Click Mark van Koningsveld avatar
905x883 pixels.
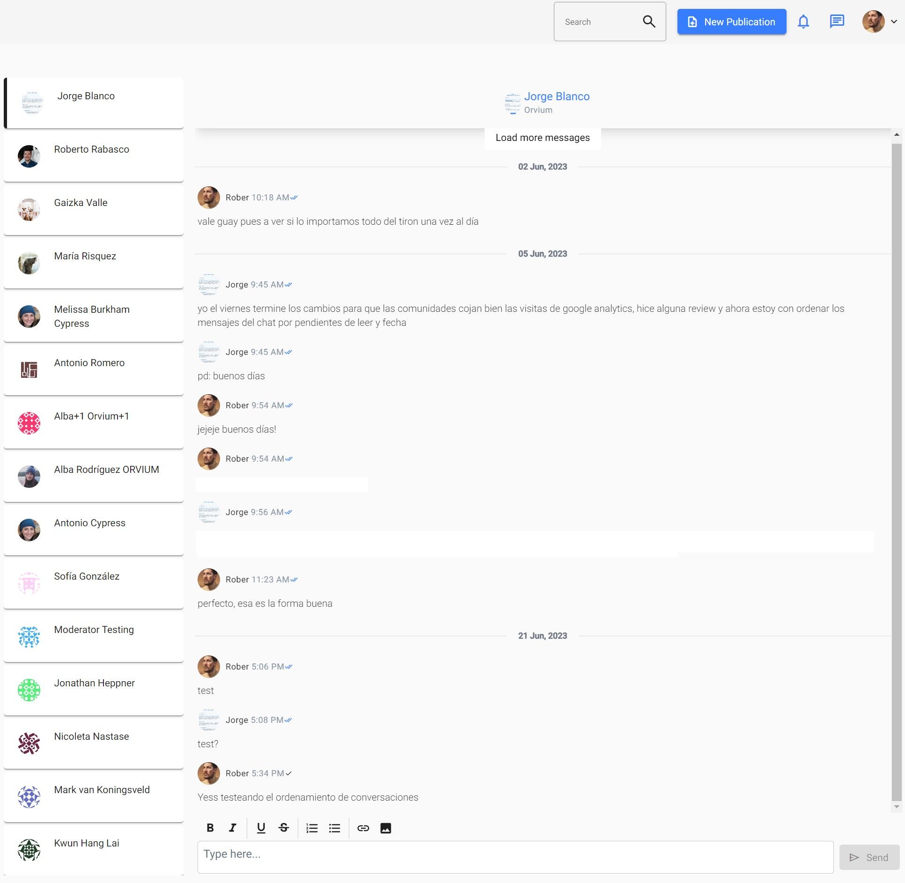pyautogui.click(x=29, y=797)
